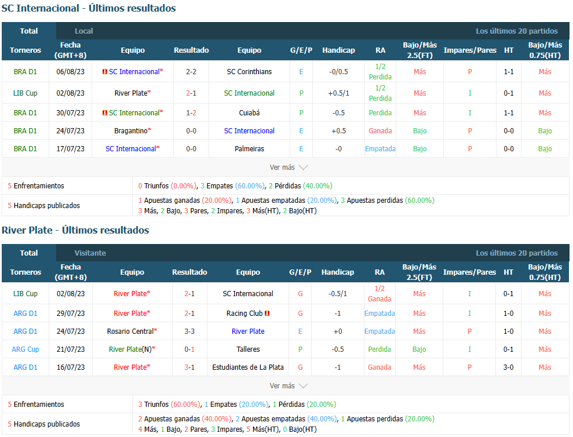573x437 pixels.
Task: Click the '3 Triunfos (60.00%)' statistic
Action: [x=169, y=405]
